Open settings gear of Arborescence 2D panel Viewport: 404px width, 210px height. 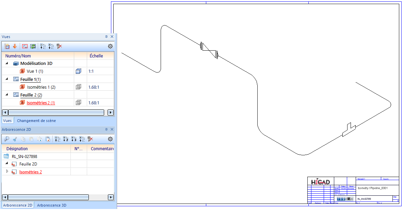(110, 139)
